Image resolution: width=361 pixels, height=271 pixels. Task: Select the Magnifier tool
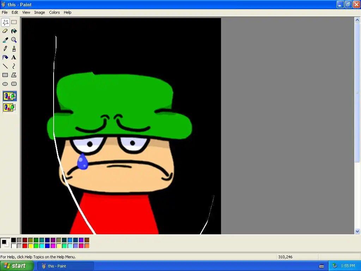pyautogui.click(x=14, y=40)
